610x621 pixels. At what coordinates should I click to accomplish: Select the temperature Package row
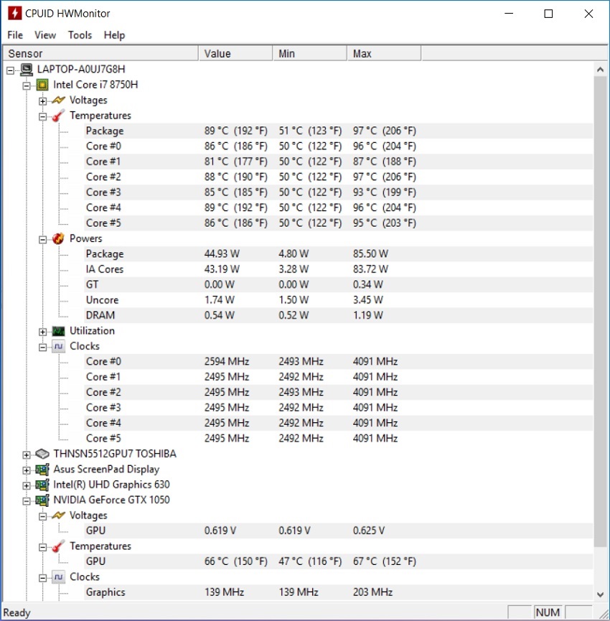(x=339, y=131)
